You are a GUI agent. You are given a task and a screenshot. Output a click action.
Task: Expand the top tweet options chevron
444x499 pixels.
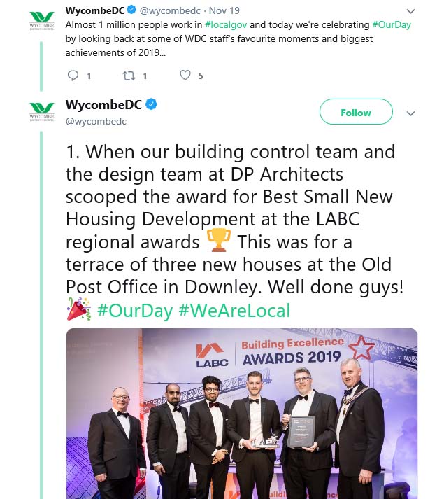[410, 11]
